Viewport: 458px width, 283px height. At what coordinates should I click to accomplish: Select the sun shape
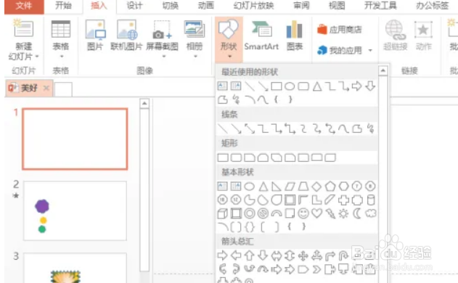click(x=344, y=213)
